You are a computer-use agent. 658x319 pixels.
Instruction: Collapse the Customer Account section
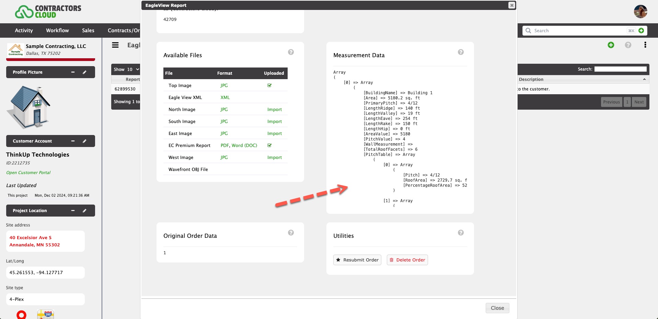(x=73, y=141)
